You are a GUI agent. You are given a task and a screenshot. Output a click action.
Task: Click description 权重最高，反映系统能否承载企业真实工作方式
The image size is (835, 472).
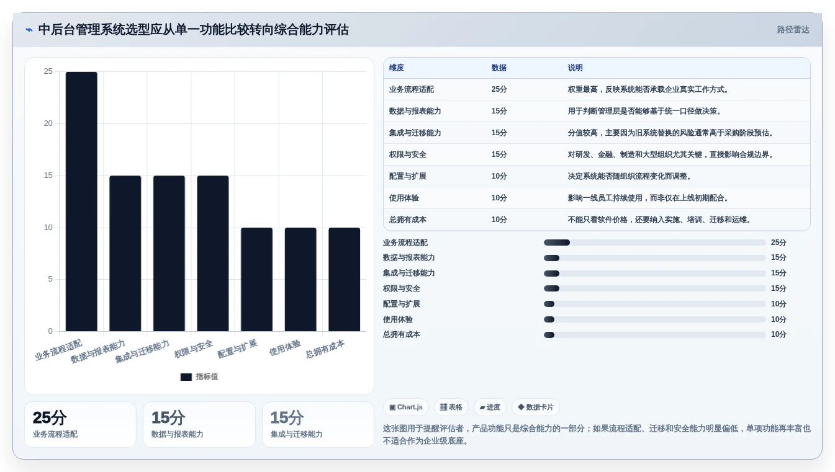tap(649, 89)
